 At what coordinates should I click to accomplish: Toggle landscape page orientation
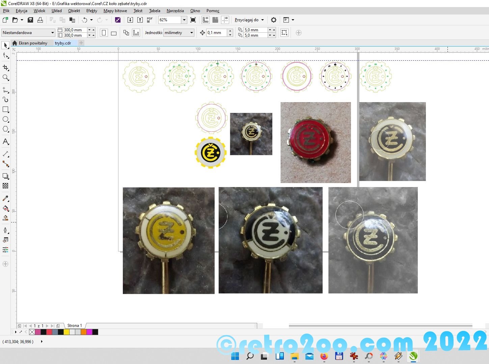click(x=114, y=33)
